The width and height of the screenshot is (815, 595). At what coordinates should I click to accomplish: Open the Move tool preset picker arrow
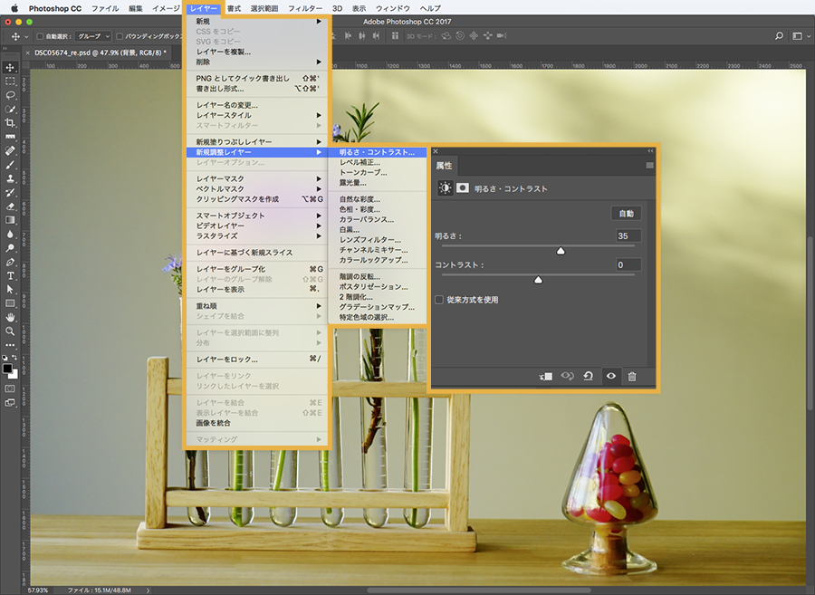26,36
